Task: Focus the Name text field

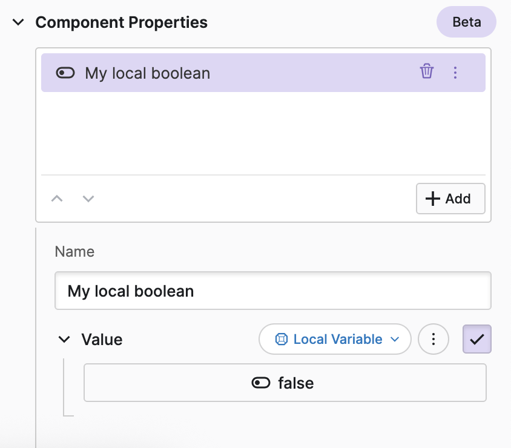Action: [272, 291]
